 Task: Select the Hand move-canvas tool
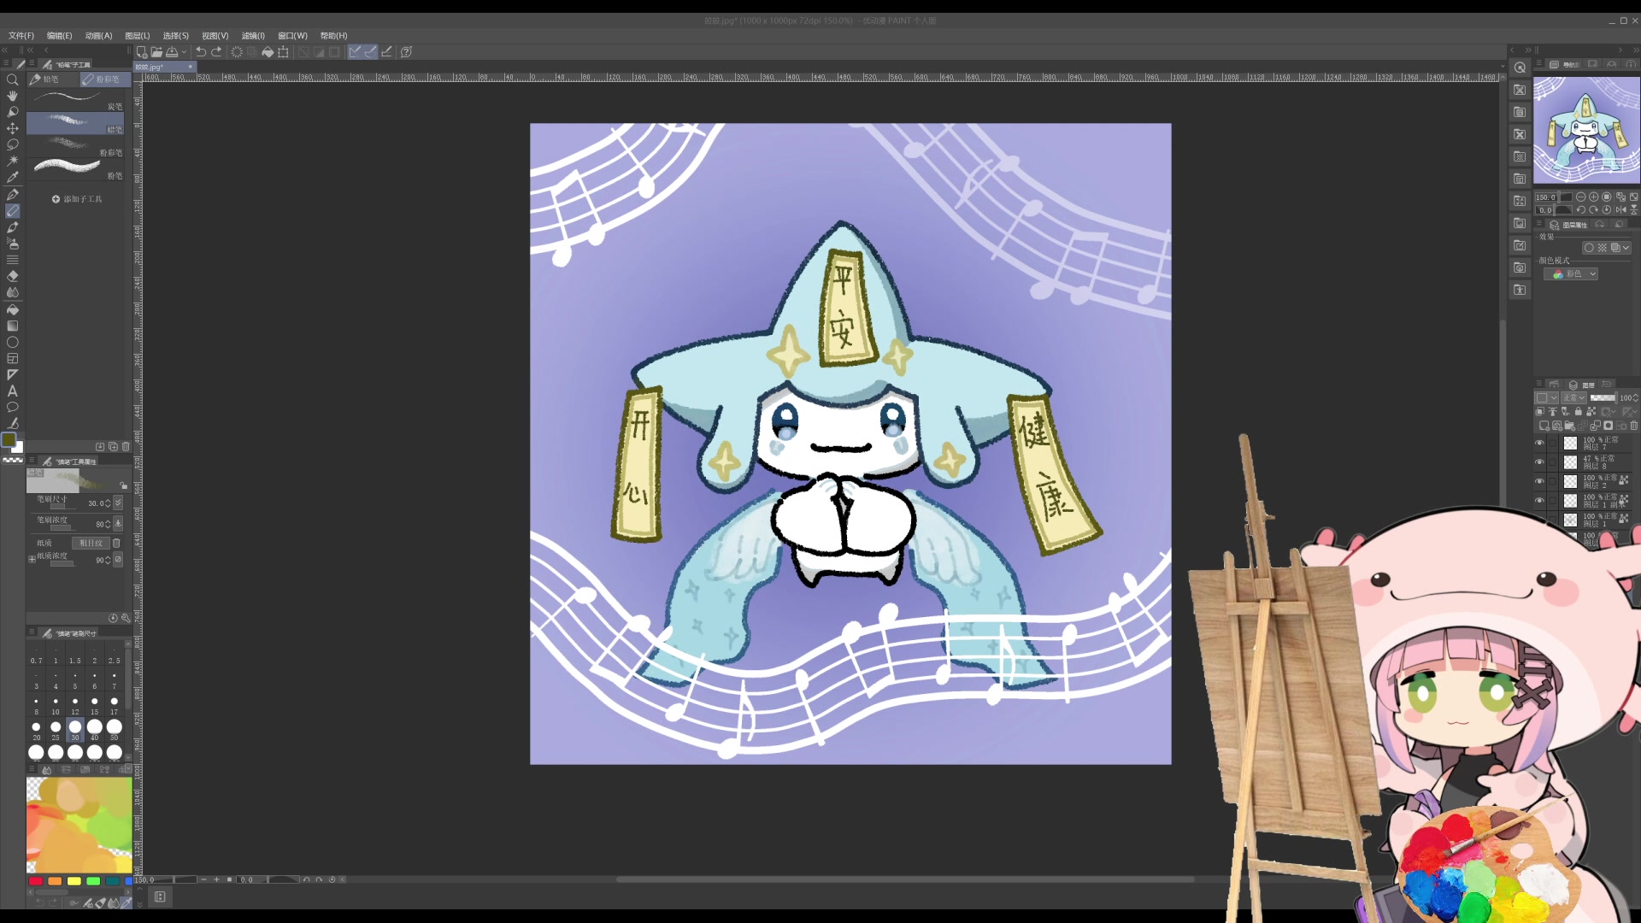pos(12,96)
